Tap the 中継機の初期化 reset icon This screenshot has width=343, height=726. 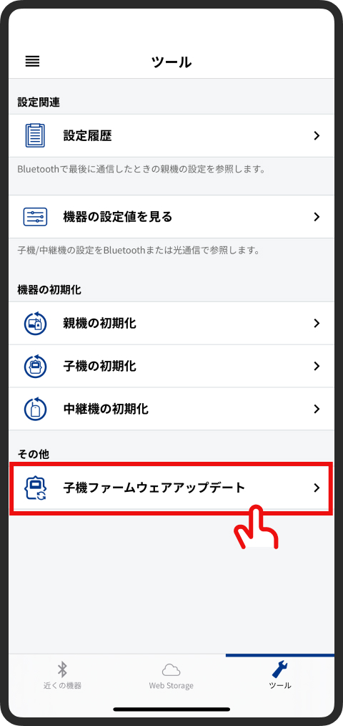click(x=35, y=409)
